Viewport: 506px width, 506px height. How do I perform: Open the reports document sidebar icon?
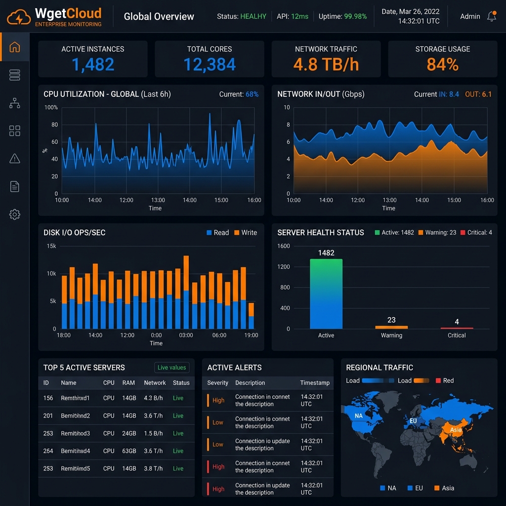pos(14,186)
